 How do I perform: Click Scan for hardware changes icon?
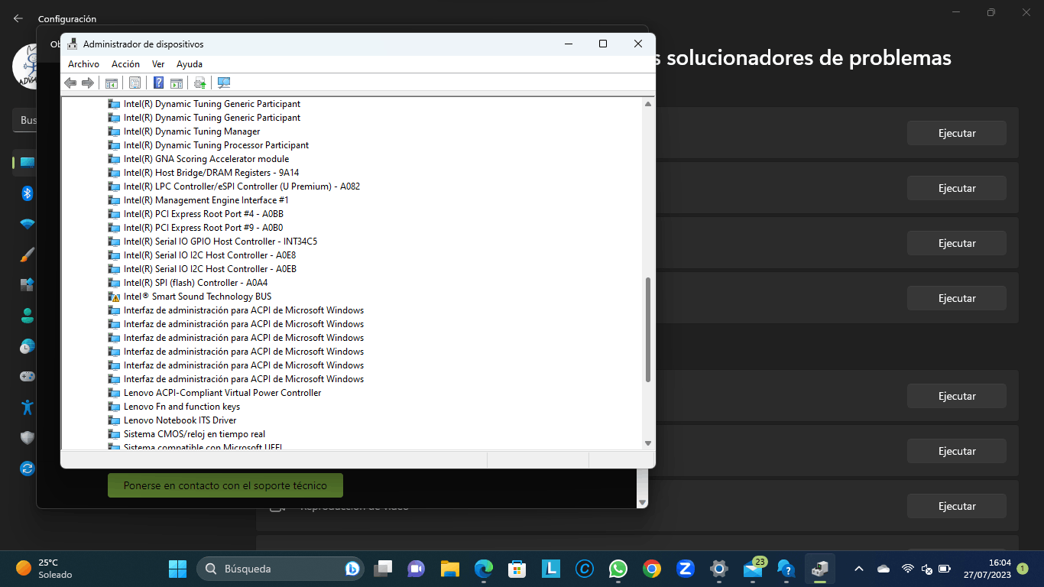(x=224, y=83)
